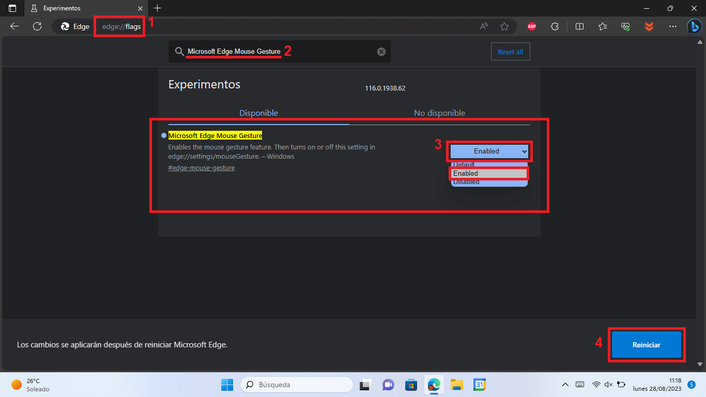
Task: Click the Reiniciar button
Action: pos(647,345)
